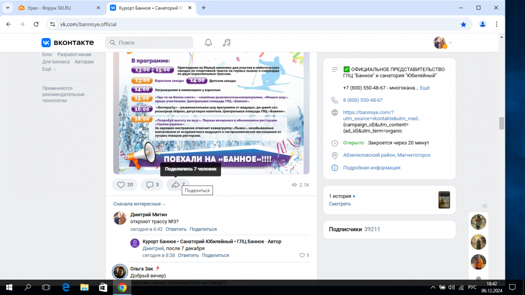Click in the VK Поиск search field
The image size is (525, 295).
click(149, 42)
